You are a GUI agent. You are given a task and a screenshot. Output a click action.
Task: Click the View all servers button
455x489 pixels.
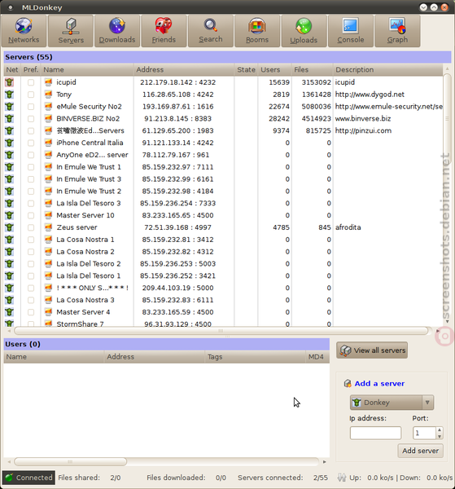click(x=372, y=350)
